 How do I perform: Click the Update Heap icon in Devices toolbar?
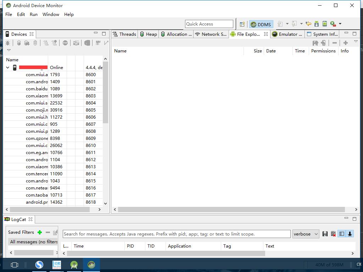point(19,43)
